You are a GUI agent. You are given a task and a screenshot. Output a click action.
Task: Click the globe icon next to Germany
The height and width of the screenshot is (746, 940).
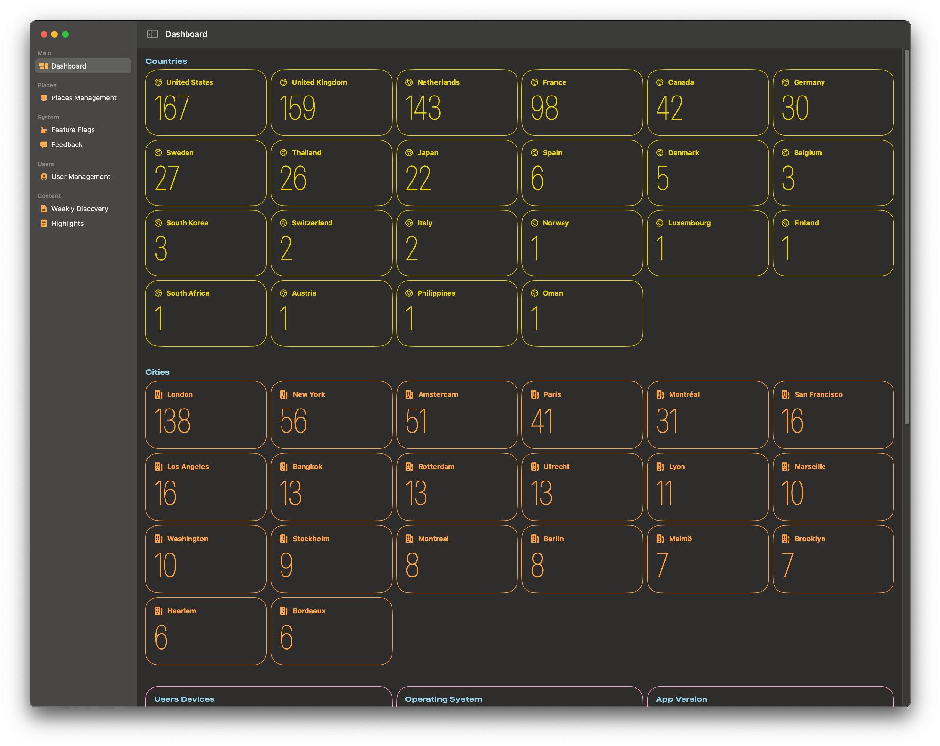pyautogui.click(x=785, y=82)
